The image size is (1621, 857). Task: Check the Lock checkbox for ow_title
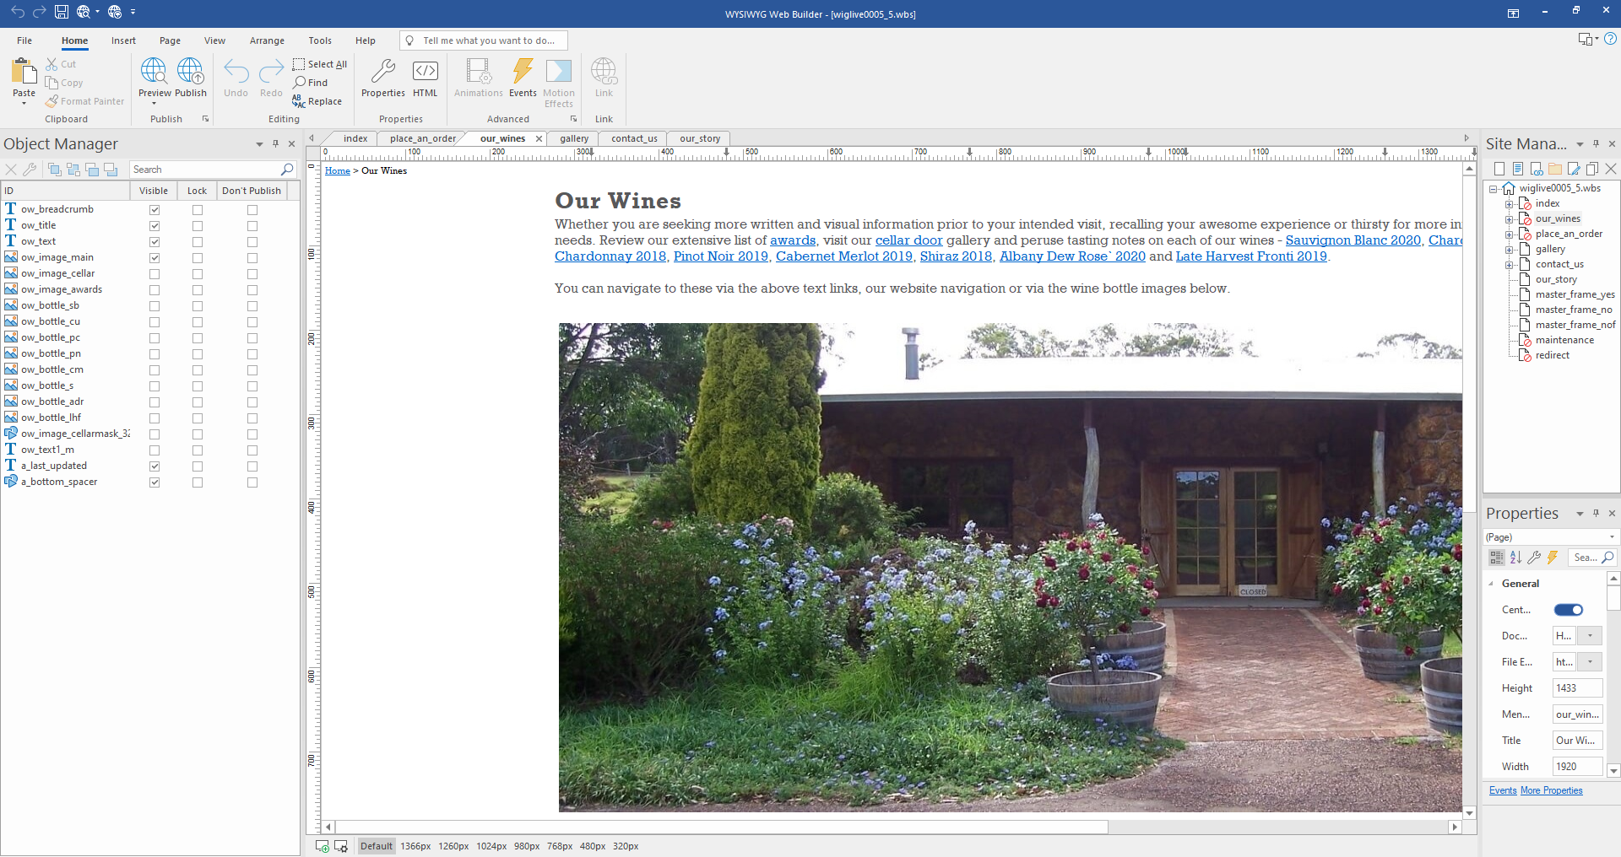(197, 225)
